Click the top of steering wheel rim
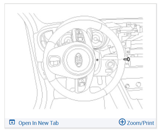This screenshot has width=166, height=137. pos(84,18)
